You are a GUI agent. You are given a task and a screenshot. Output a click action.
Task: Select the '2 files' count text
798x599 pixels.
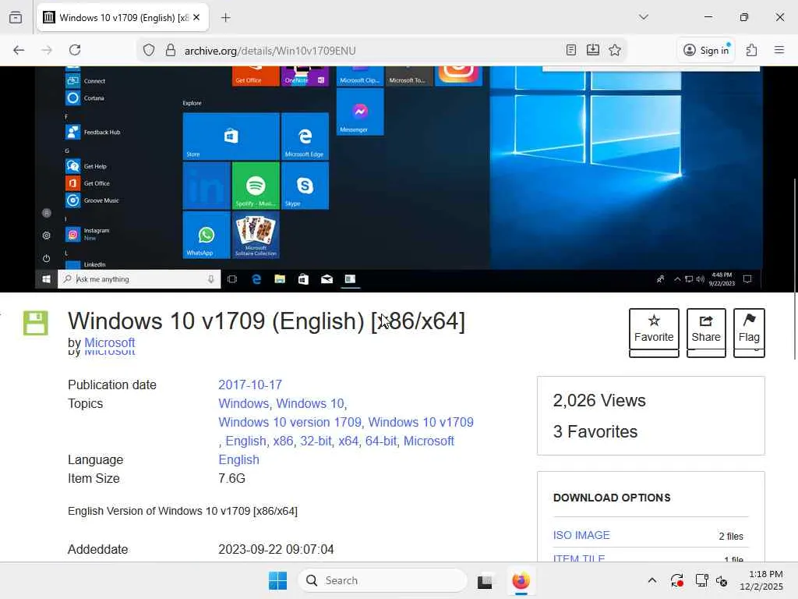(731, 537)
